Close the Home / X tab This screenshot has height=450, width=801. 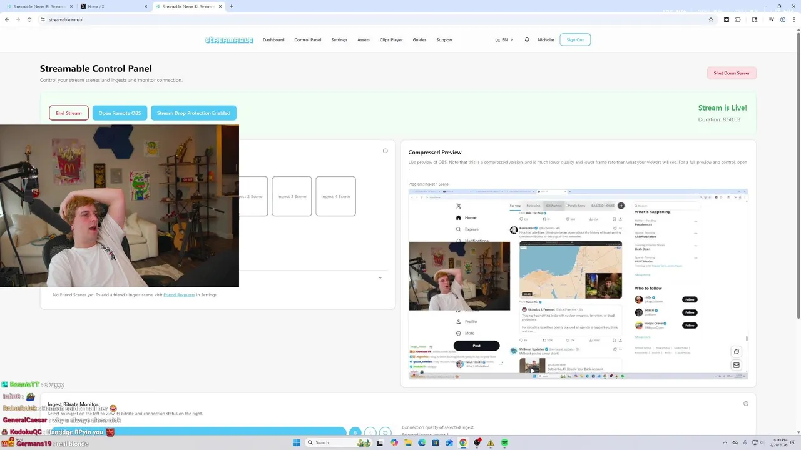point(146,6)
